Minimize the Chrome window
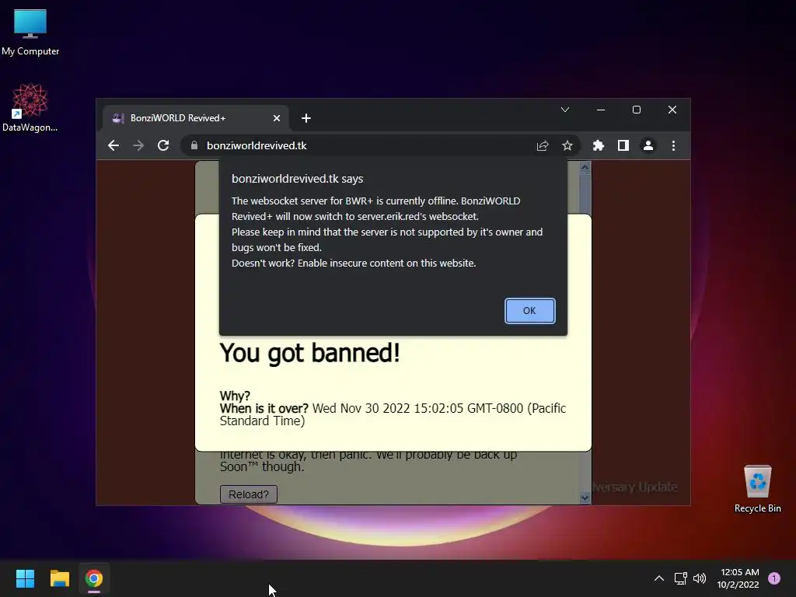This screenshot has width=796, height=597. [x=601, y=110]
